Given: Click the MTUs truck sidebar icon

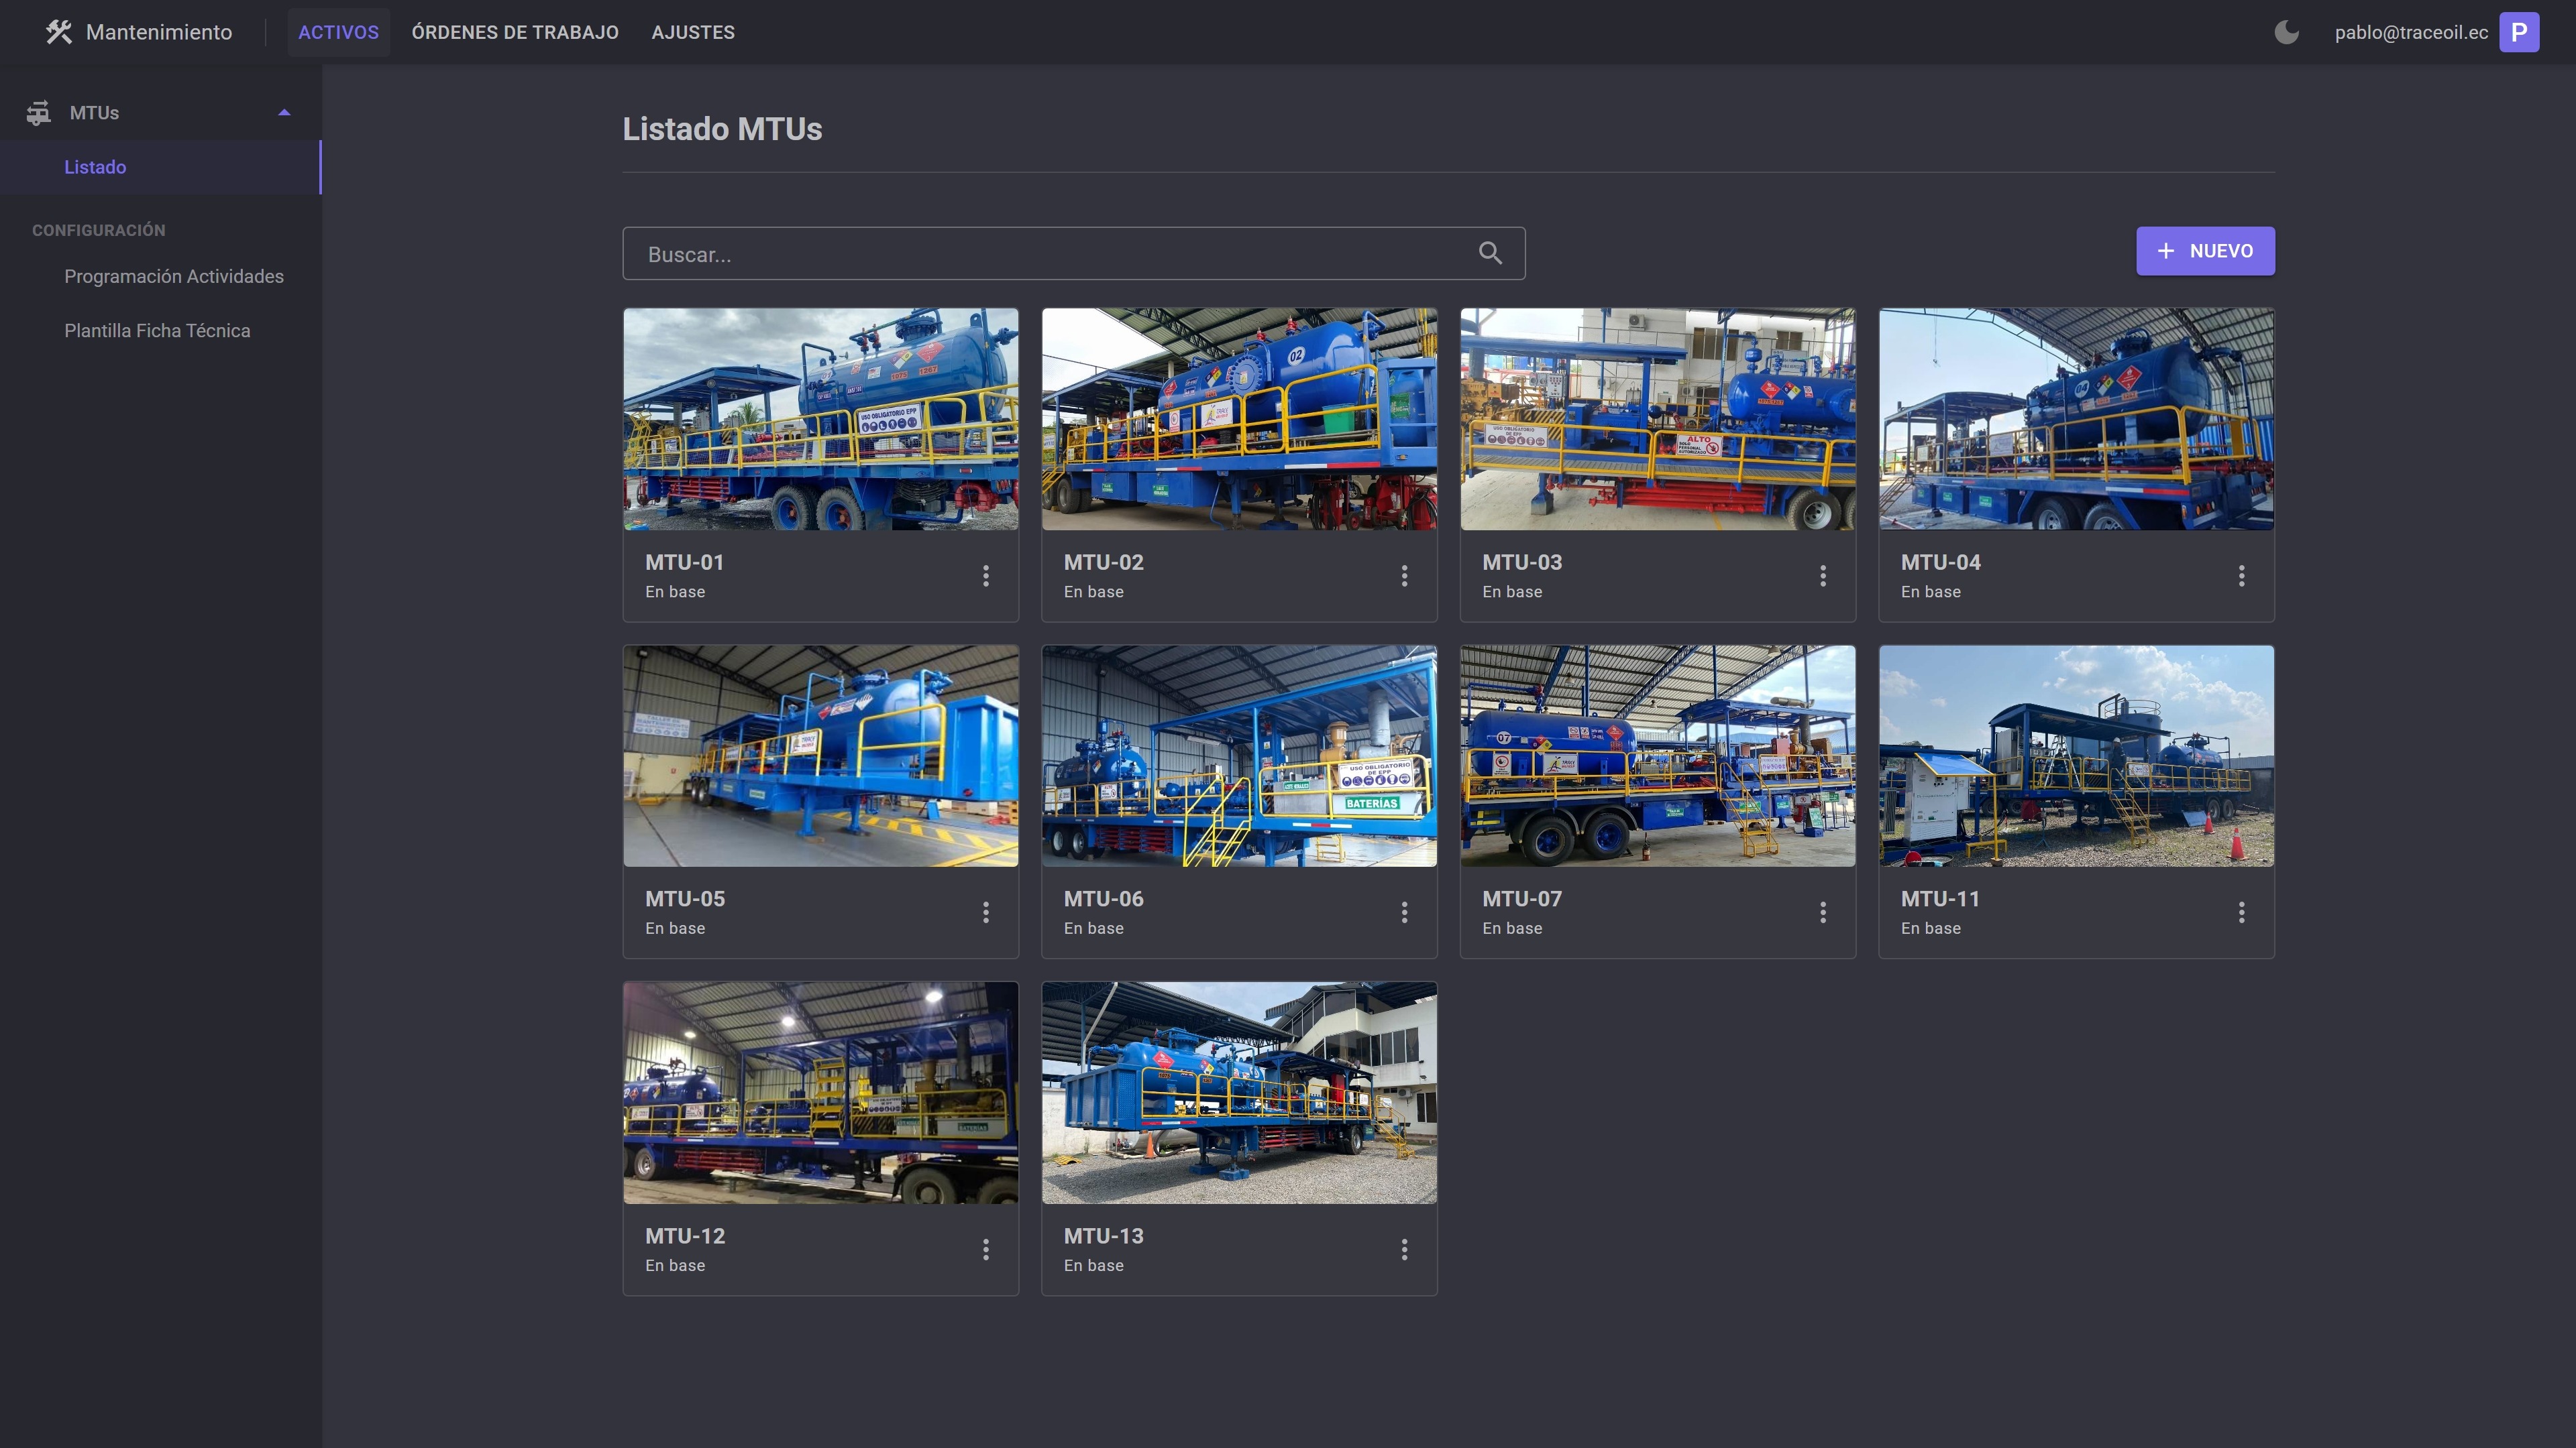Looking at the screenshot, I should coord(38,113).
